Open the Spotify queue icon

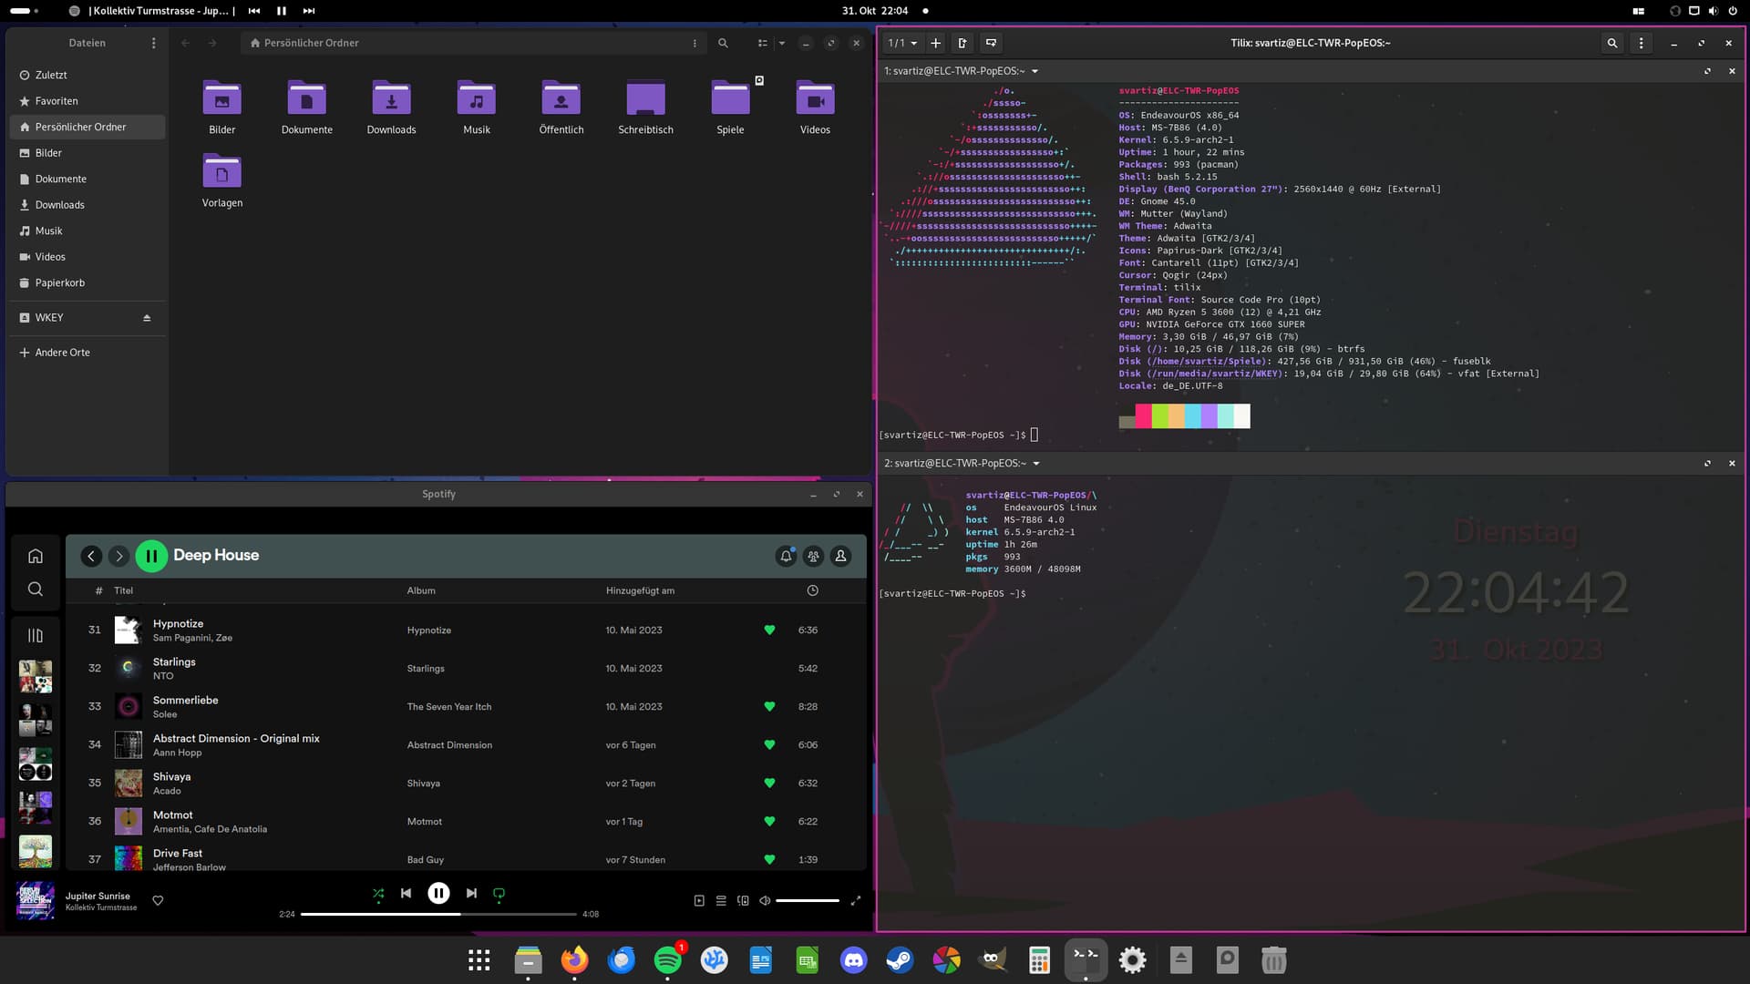(721, 900)
